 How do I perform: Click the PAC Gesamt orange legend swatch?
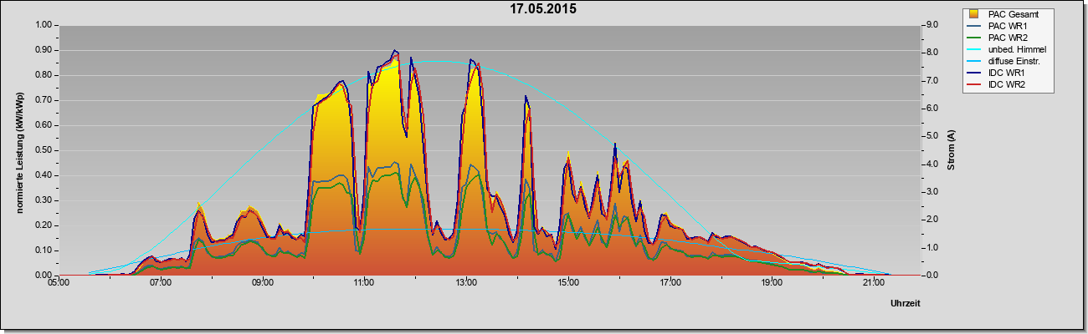click(974, 14)
